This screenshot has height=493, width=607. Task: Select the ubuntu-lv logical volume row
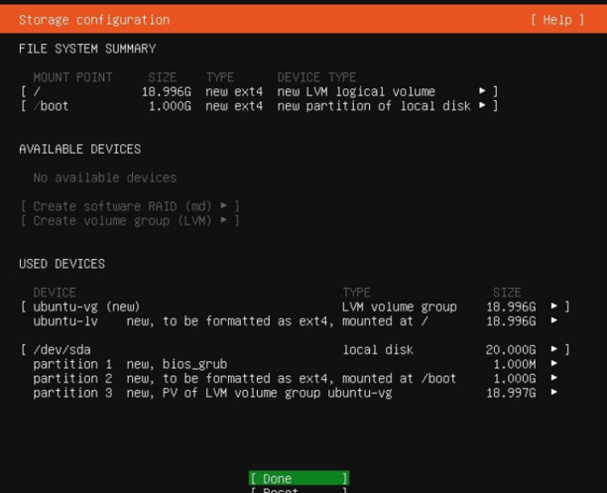click(295, 321)
